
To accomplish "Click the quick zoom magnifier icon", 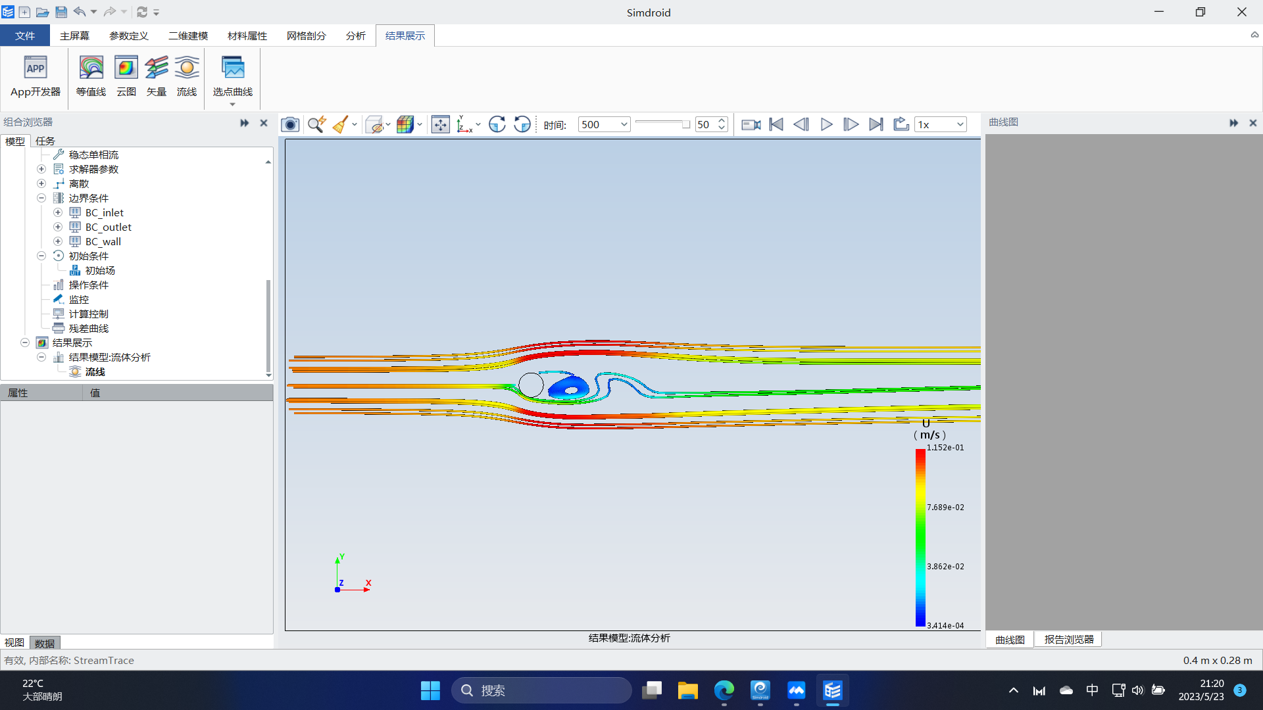I will coord(316,124).
